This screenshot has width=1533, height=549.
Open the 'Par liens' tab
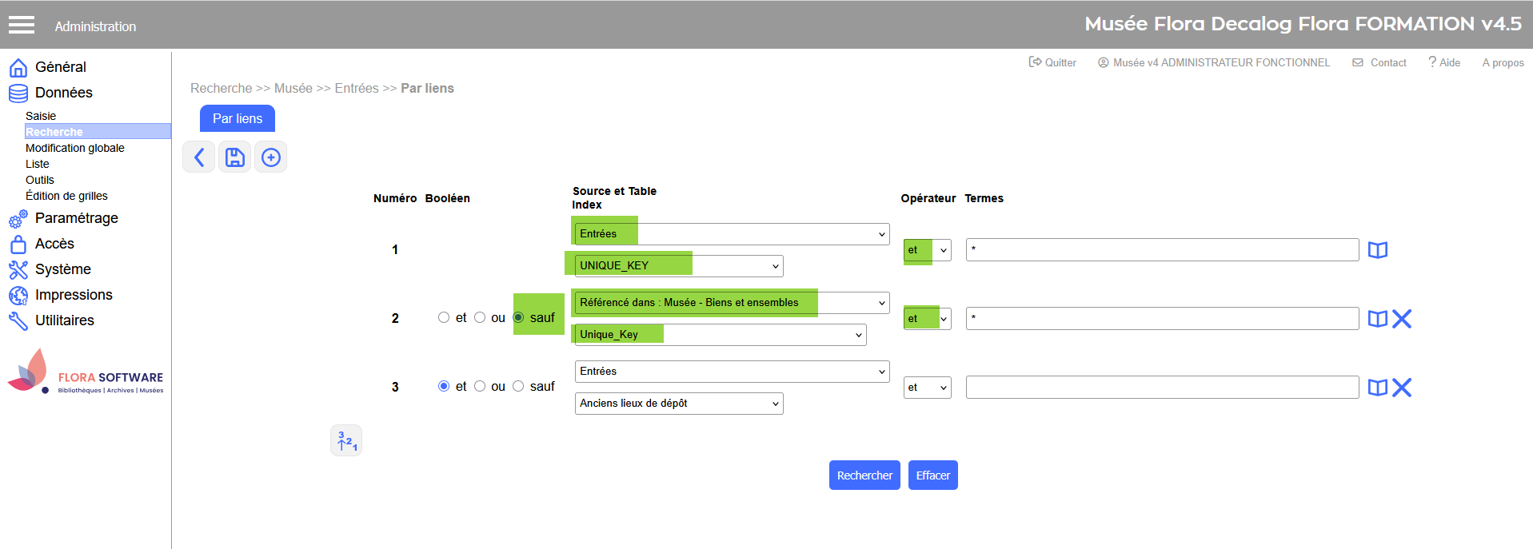click(238, 118)
